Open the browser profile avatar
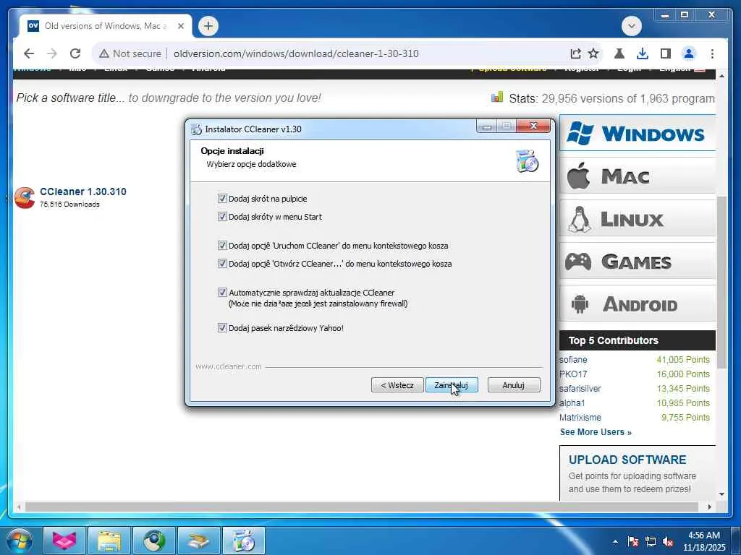Viewport: 741px width, 555px height. coord(689,53)
